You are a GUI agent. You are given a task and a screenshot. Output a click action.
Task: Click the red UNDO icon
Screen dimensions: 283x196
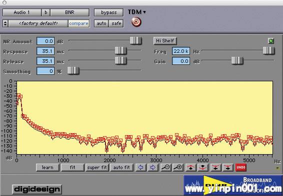click(241, 168)
